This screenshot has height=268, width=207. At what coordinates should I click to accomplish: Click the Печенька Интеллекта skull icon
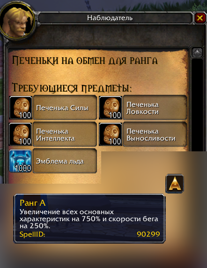click(x=20, y=134)
